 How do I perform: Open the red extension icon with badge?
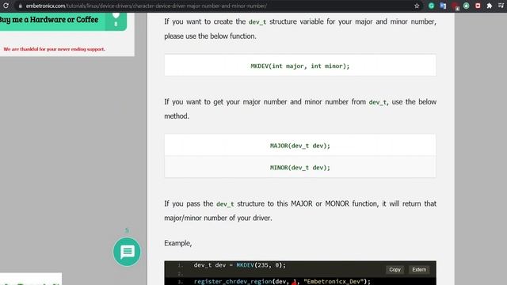coord(455,6)
